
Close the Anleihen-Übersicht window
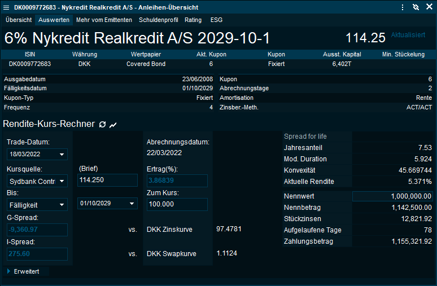click(x=429, y=7)
